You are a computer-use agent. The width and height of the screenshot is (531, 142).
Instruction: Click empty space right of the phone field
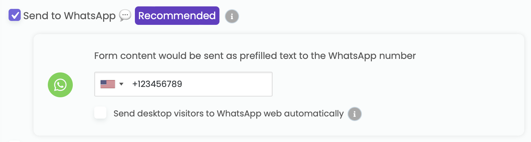click(393, 84)
